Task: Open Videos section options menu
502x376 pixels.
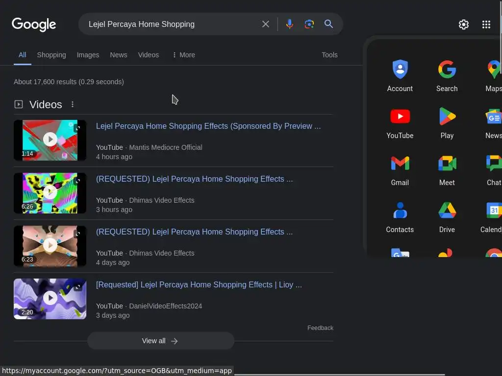Action: (73, 104)
